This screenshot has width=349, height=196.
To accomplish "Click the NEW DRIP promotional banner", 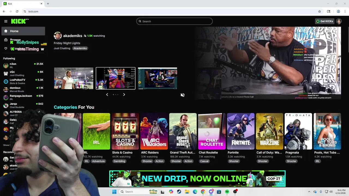I will [197, 179].
